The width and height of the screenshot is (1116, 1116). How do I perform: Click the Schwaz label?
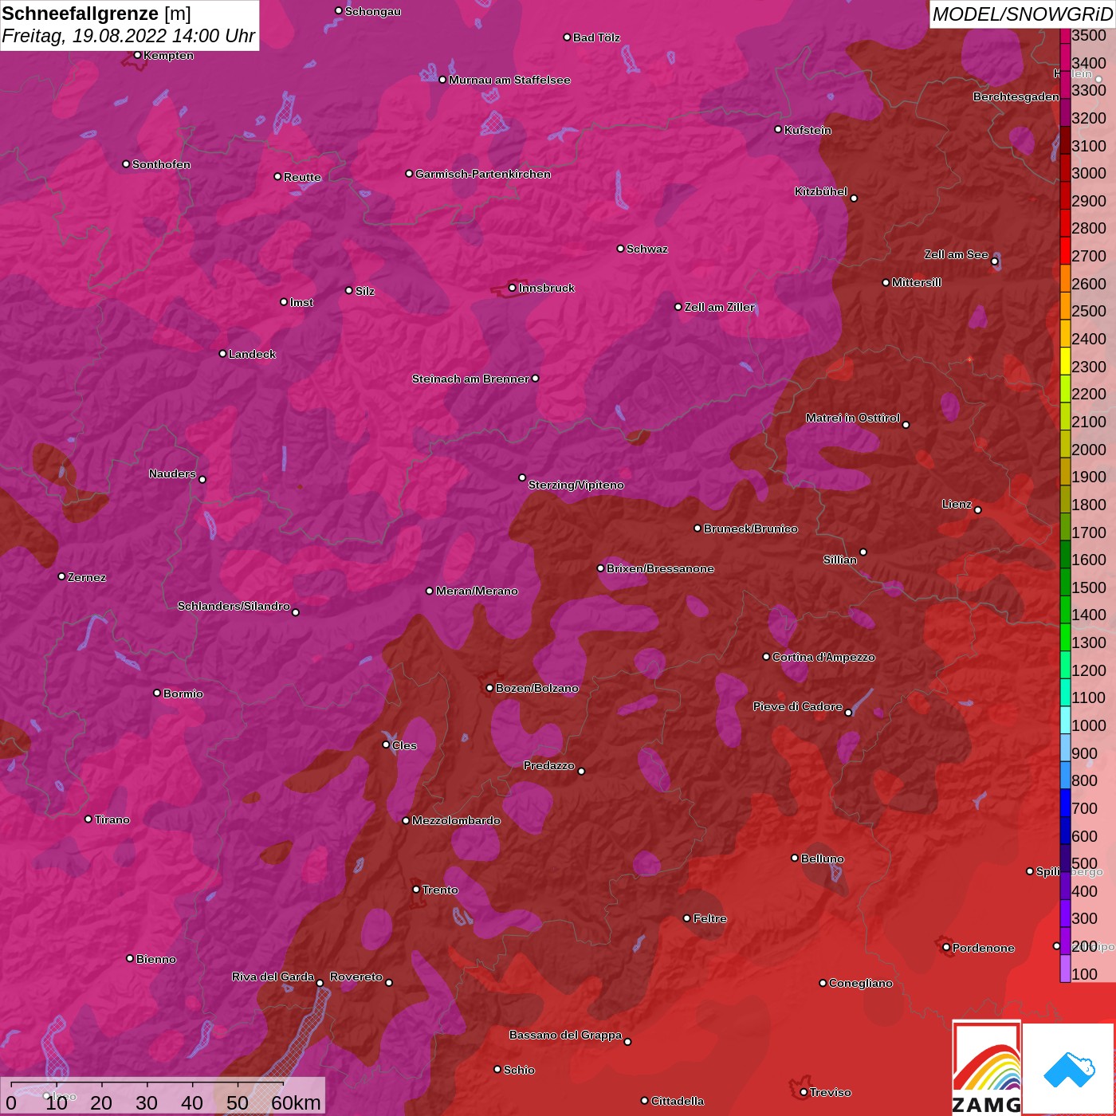coord(647,249)
